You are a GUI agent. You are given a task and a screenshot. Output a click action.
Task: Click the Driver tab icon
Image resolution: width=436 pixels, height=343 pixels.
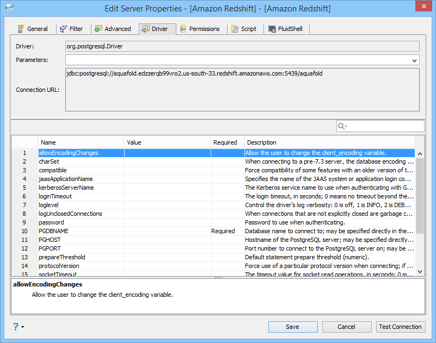[x=146, y=29]
